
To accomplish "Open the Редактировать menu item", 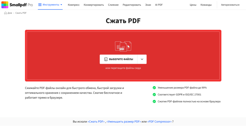I will click(132, 5).
